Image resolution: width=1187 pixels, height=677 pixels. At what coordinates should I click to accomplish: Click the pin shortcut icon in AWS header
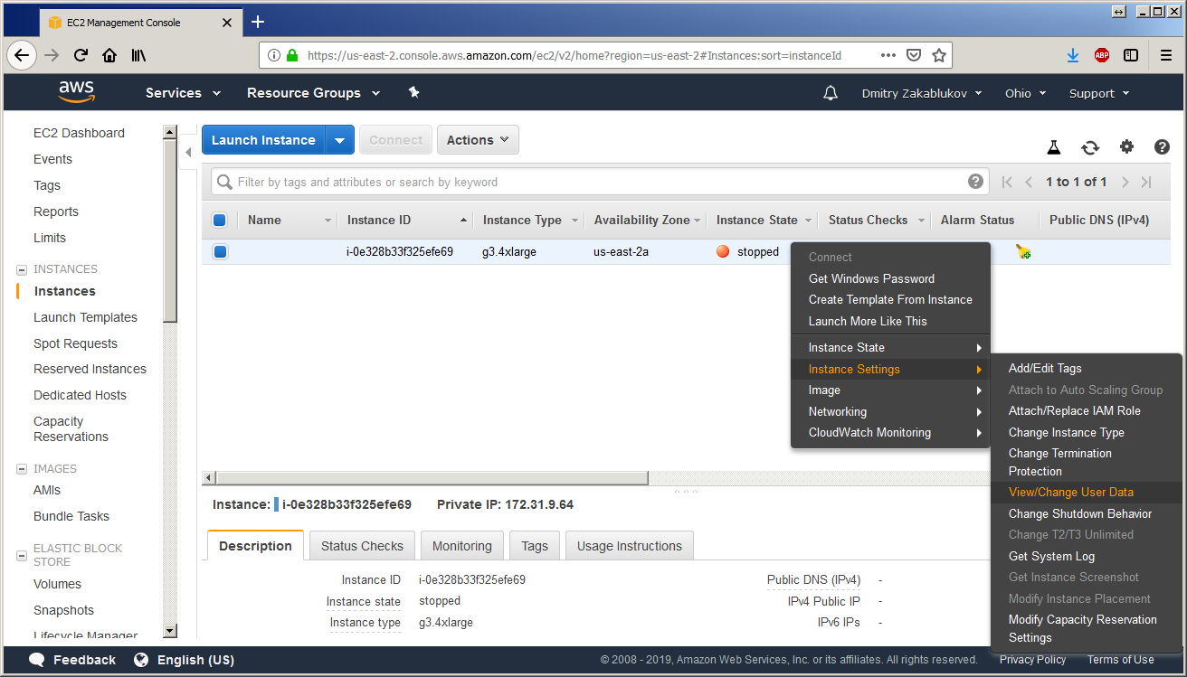click(414, 92)
